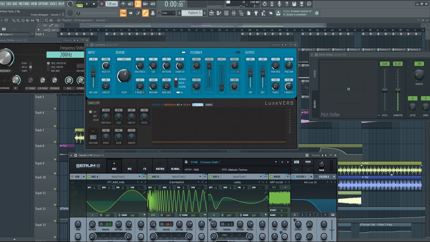Toggle Song/Pattern mode switch
Image resolution: width=430 pixels, height=242 pixels.
pyautogui.click(x=80, y=4)
